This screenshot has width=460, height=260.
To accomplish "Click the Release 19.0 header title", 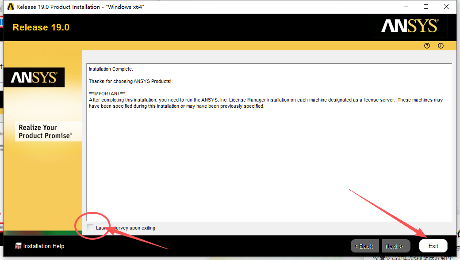I will pyautogui.click(x=41, y=27).
